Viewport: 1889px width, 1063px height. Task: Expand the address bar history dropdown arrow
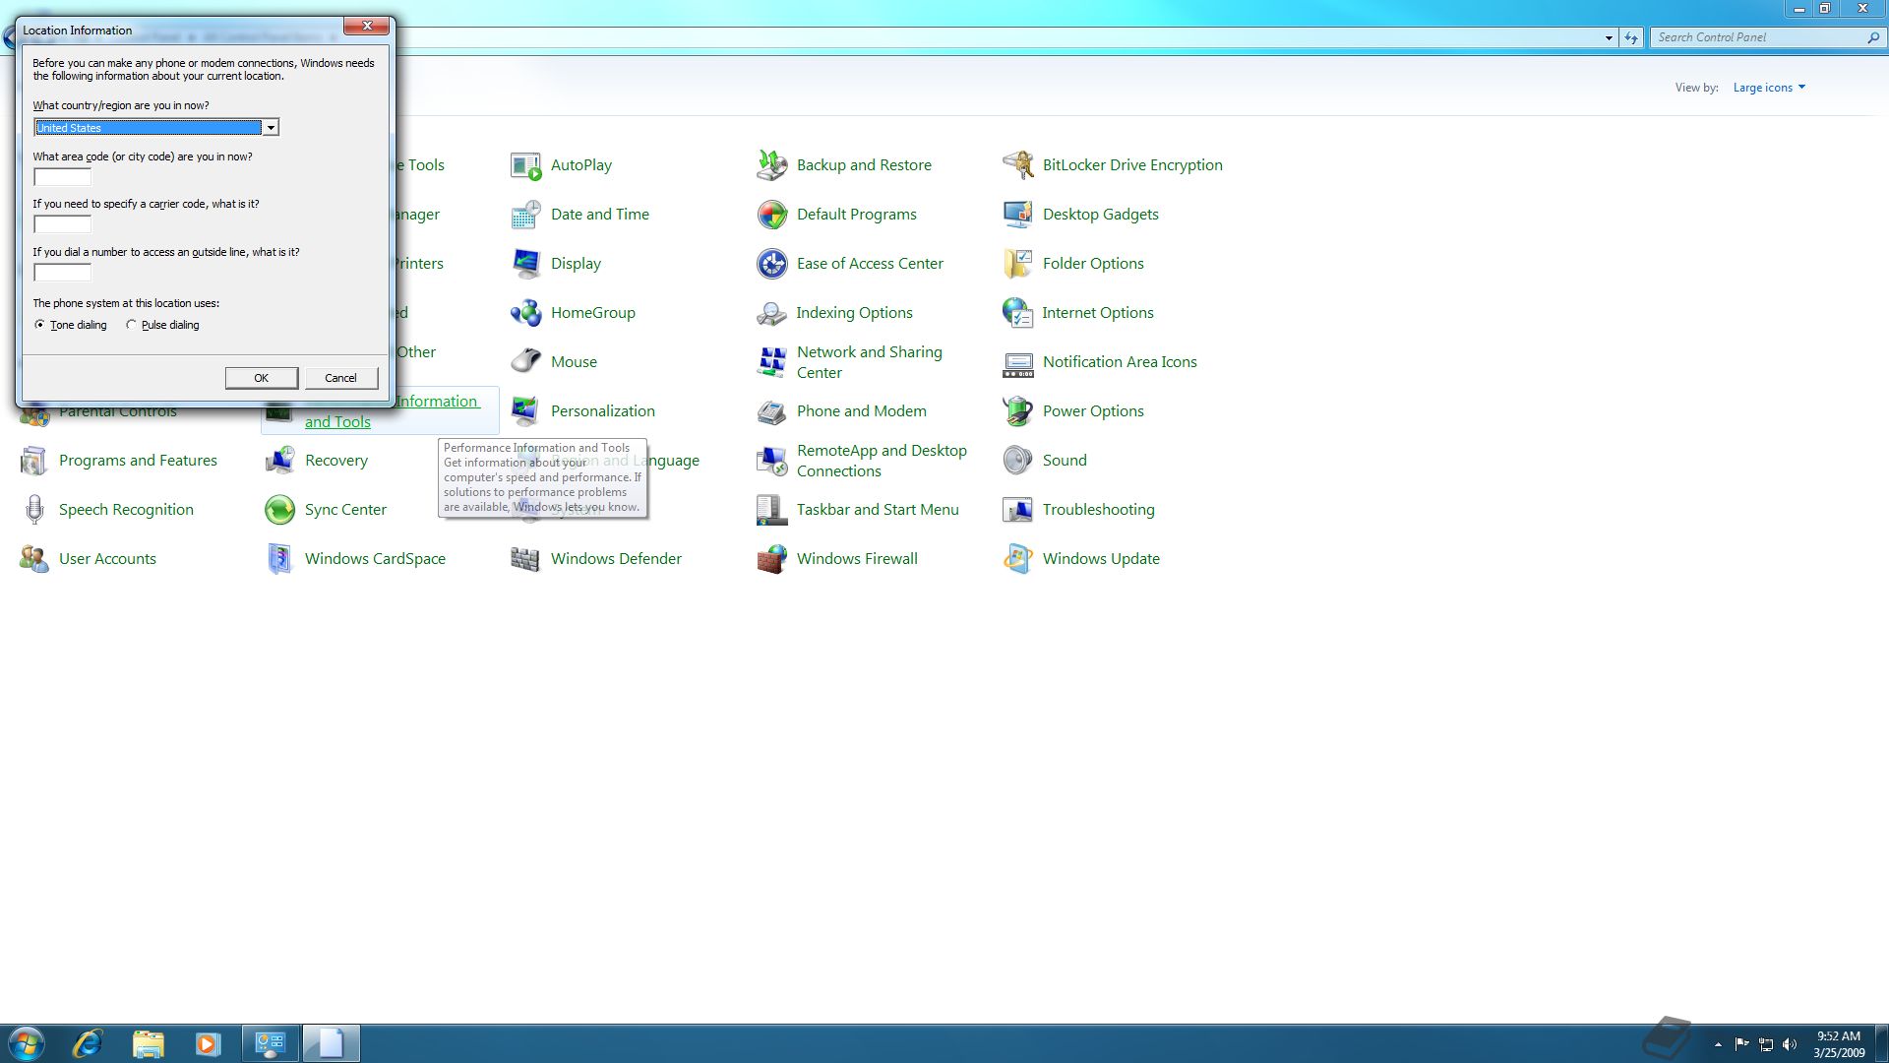1609,37
